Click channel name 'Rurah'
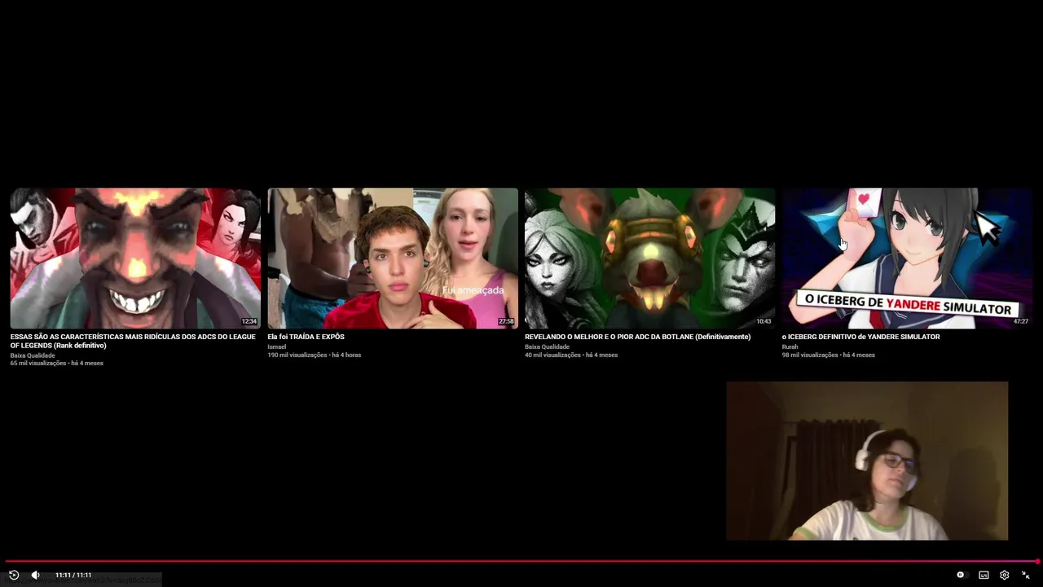This screenshot has height=587, width=1043. 790,346
